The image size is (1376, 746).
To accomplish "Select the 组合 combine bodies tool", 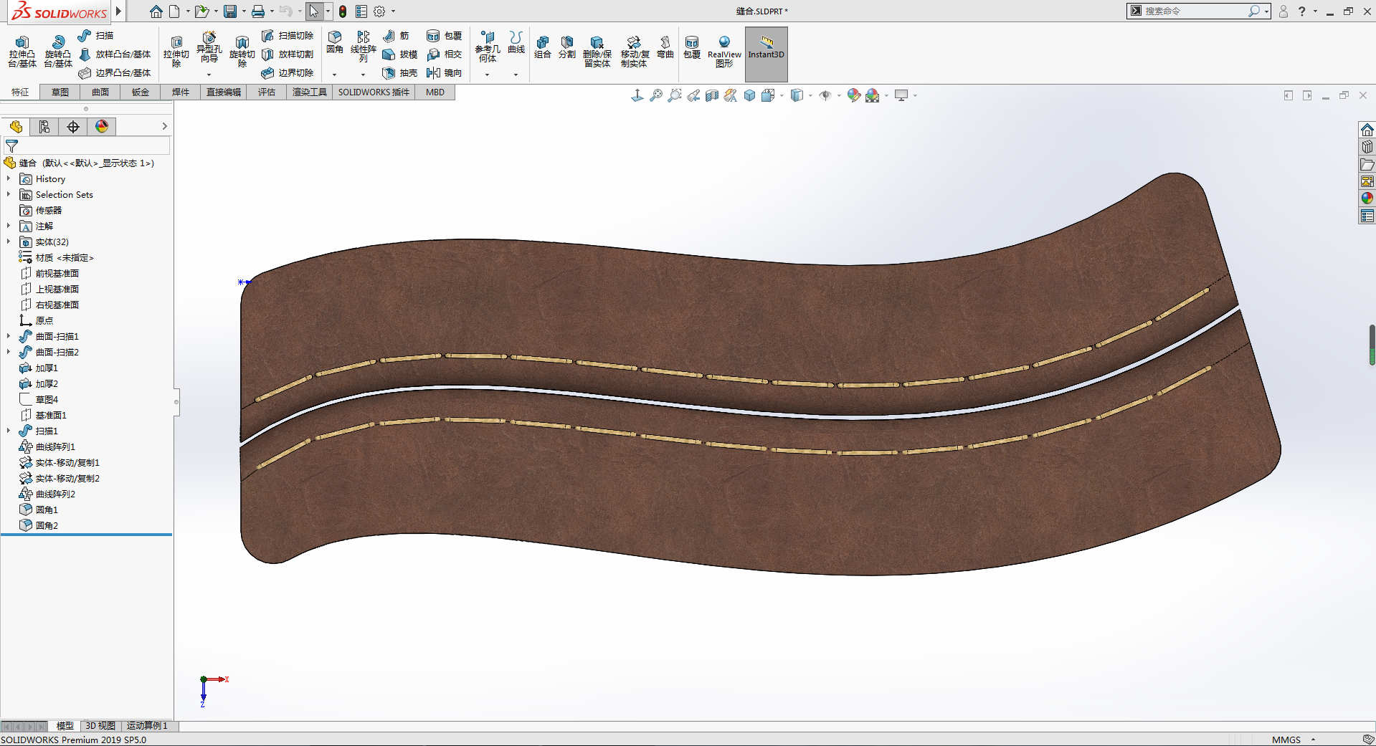I will [543, 47].
